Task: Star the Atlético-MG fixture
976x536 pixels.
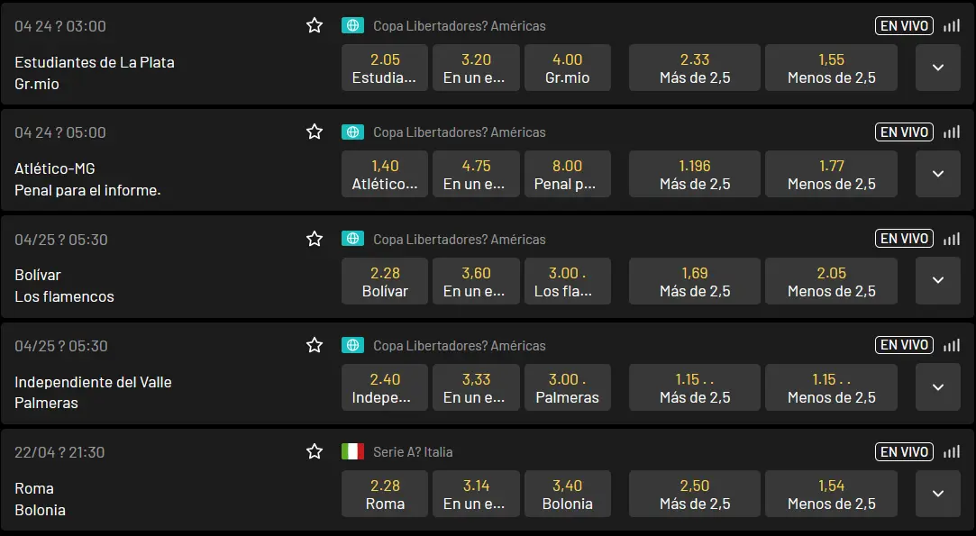Action: tap(315, 132)
